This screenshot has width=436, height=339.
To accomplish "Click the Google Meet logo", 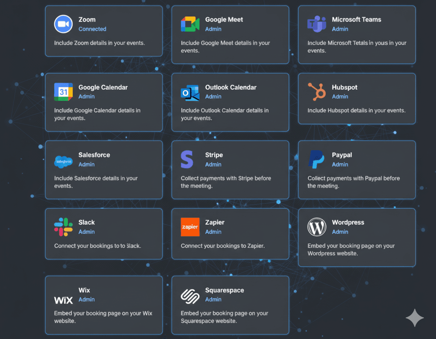I will click(x=190, y=23).
